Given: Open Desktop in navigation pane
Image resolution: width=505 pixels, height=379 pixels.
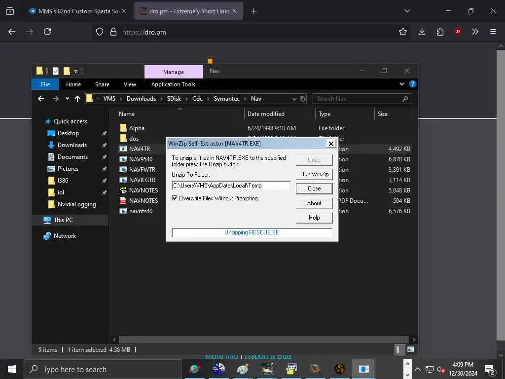Looking at the screenshot, I should (x=68, y=133).
